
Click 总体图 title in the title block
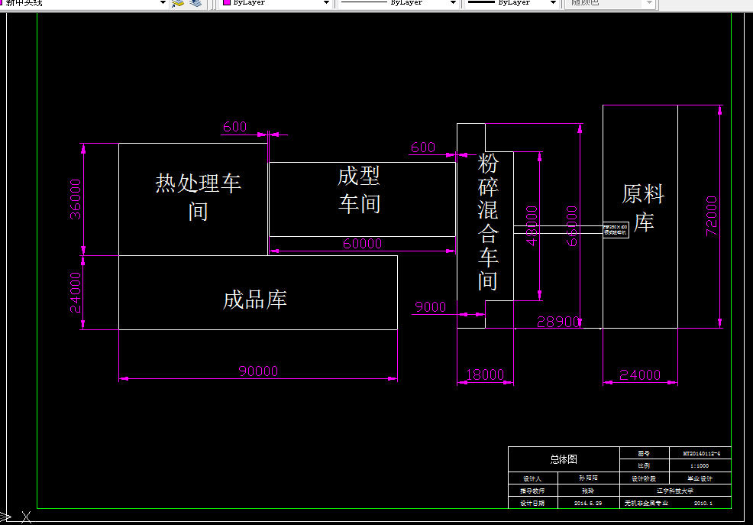(564, 457)
